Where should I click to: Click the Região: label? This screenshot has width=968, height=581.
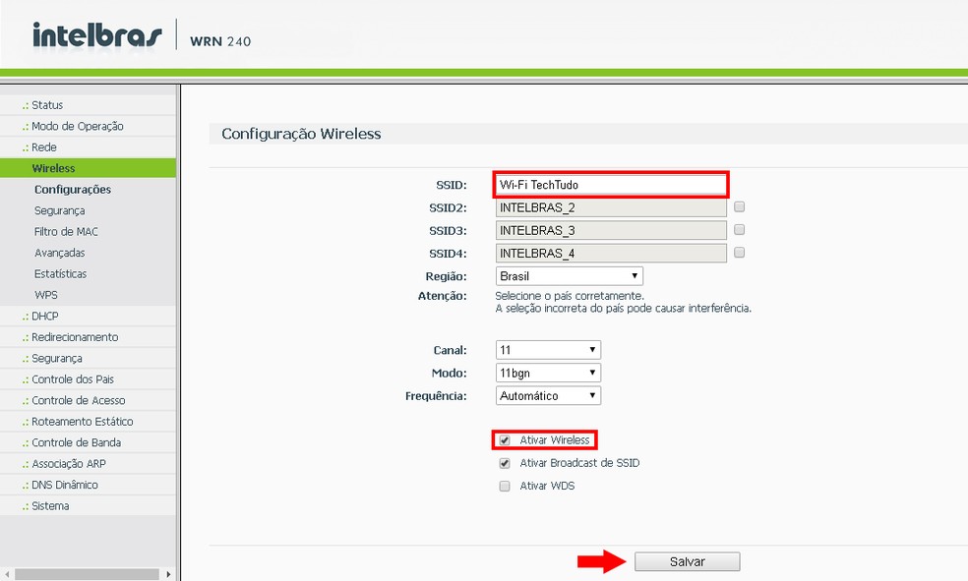(x=446, y=276)
